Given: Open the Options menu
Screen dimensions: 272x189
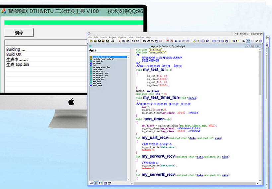Looking at the screenshot, I should (122, 37).
